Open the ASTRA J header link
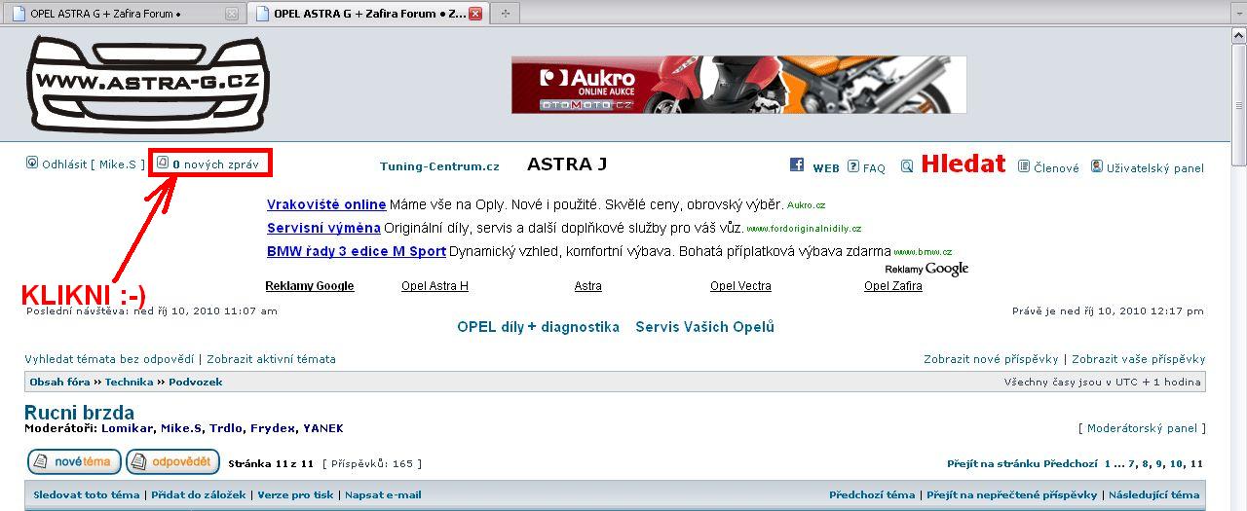 [566, 164]
